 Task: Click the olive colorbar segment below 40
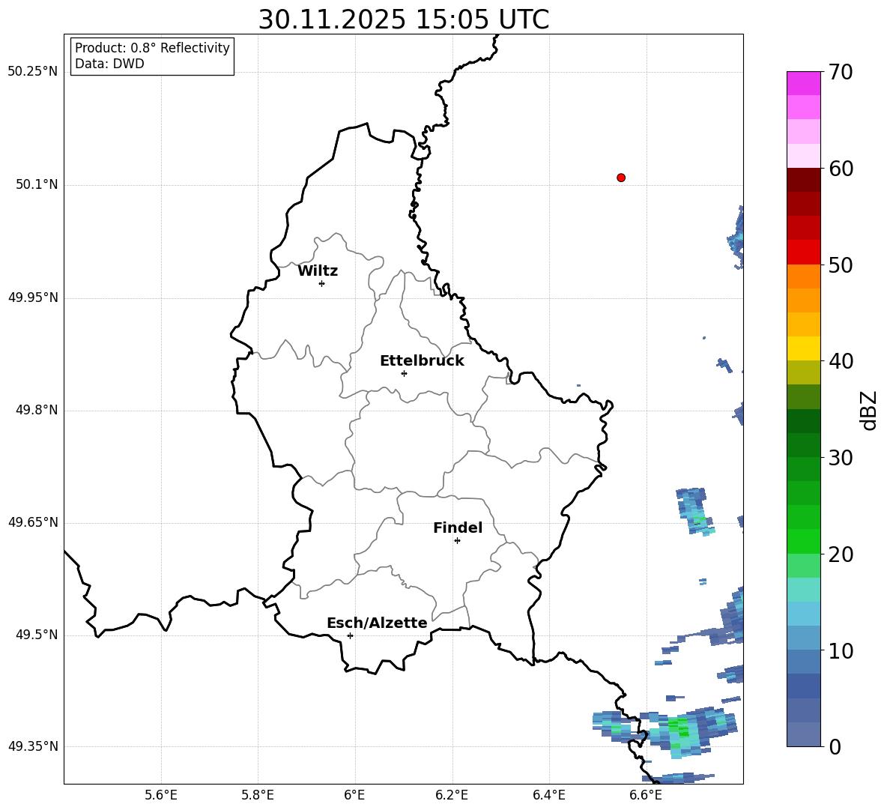(803, 372)
